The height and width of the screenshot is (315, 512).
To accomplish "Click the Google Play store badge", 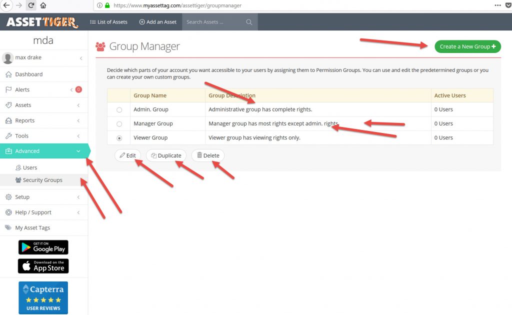I will 43,247.
